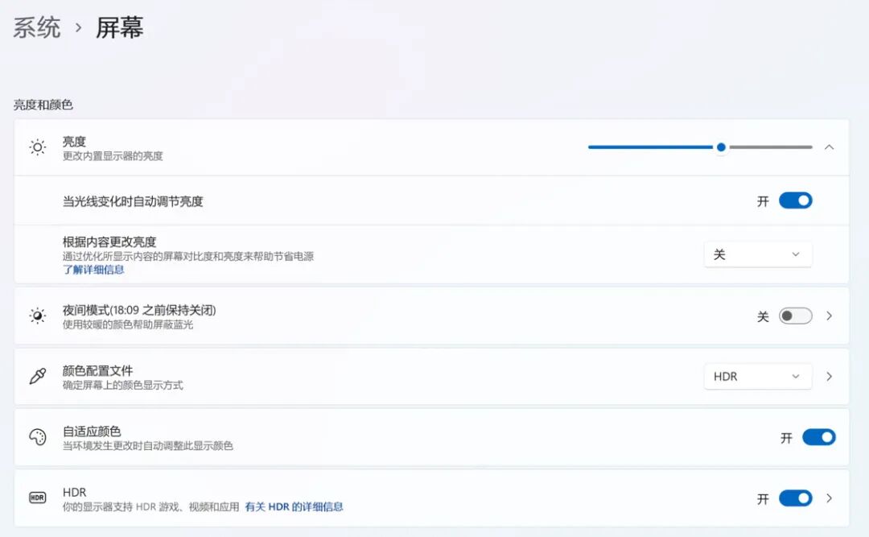This screenshot has height=537, width=869.
Task: Expand night light settings arrow
Action: point(829,316)
